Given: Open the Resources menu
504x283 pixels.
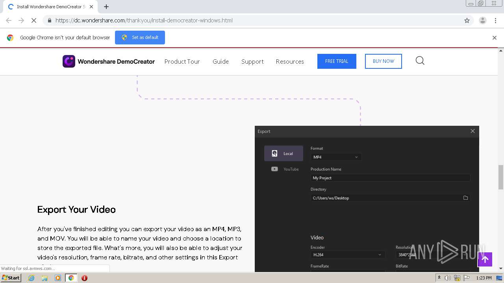Looking at the screenshot, I should 290,61.
